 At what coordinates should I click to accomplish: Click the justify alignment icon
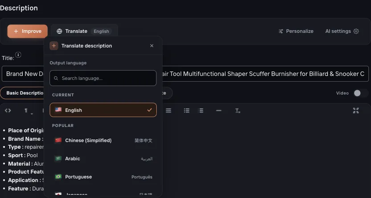pos(168,111)
